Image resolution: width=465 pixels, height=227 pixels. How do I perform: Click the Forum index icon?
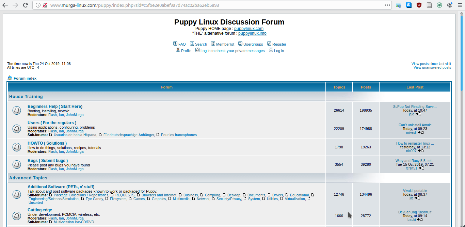10,78
